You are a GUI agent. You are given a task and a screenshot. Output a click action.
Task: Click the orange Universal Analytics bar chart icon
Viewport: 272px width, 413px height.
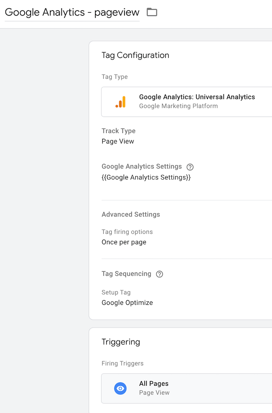[x=121, y=102]
